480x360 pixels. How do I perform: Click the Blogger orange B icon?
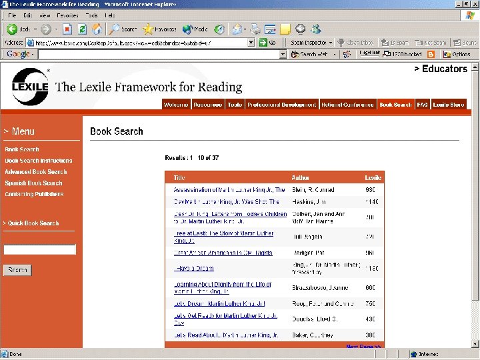click(x=431, y=54)
